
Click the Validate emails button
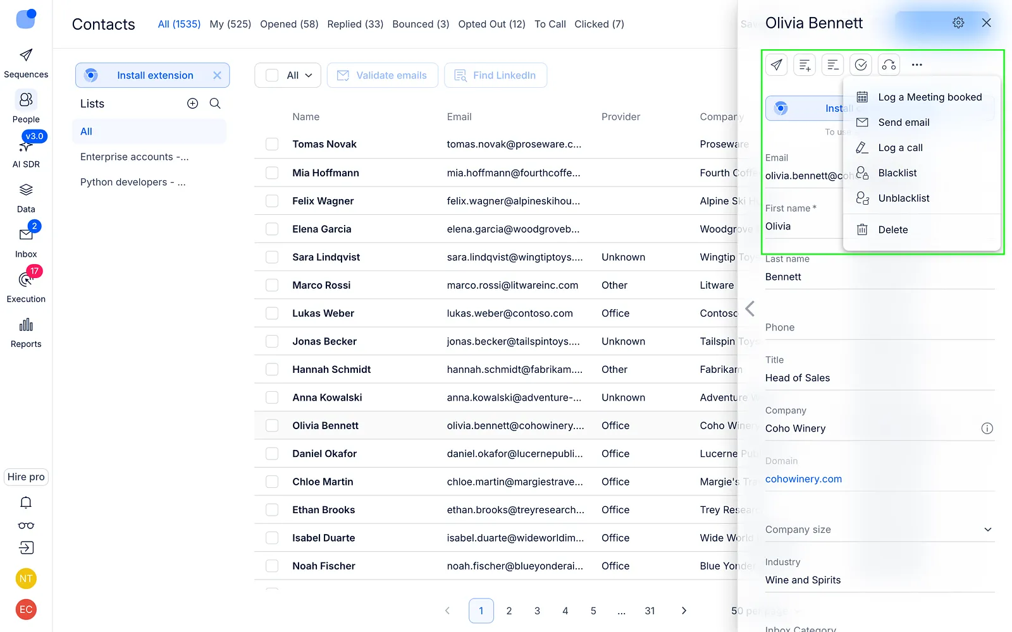[x=383, y=75]
